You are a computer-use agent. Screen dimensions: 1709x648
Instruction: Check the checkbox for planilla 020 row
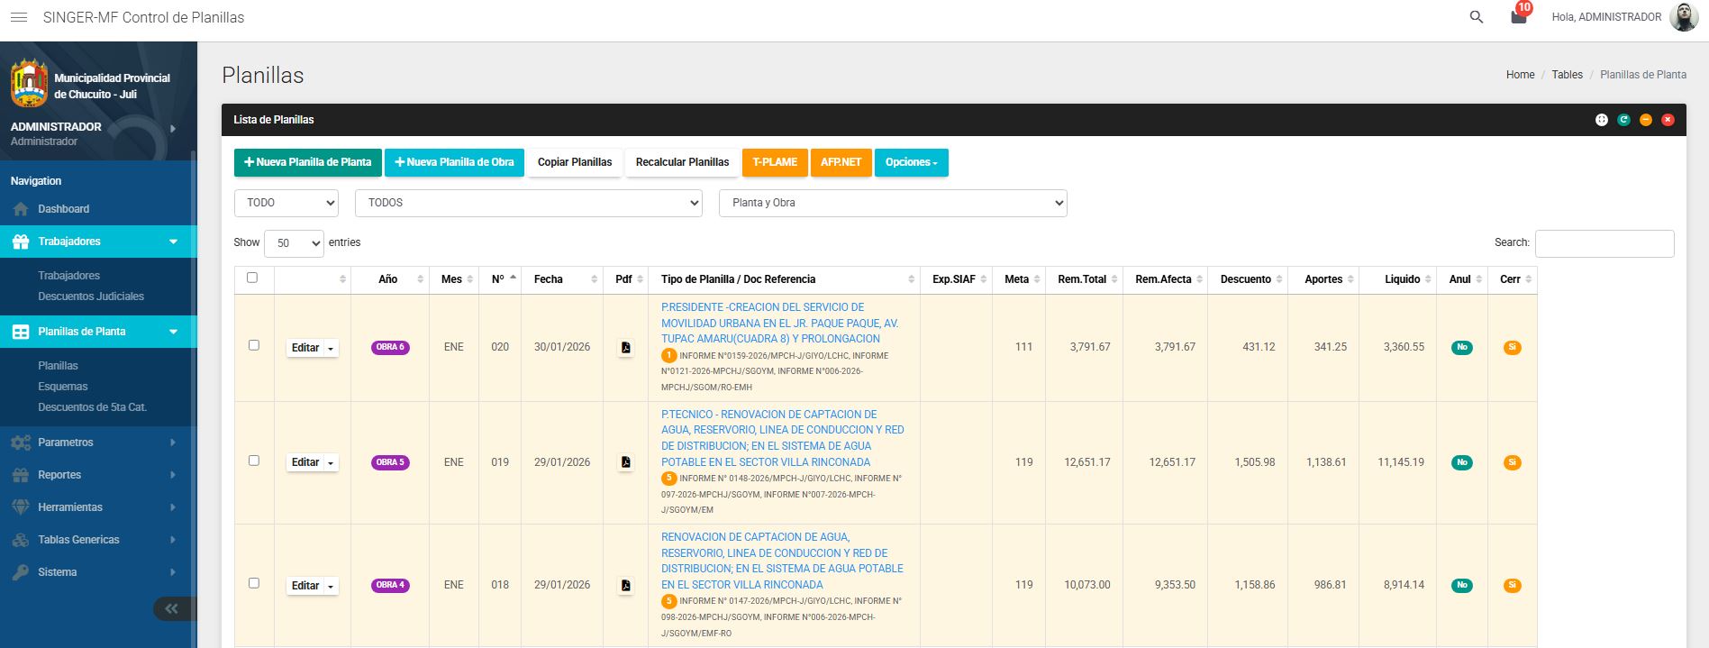[253, 345]
